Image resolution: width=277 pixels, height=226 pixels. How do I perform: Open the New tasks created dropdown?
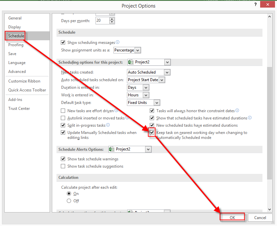pyautogui.click(x=167, y=72)
